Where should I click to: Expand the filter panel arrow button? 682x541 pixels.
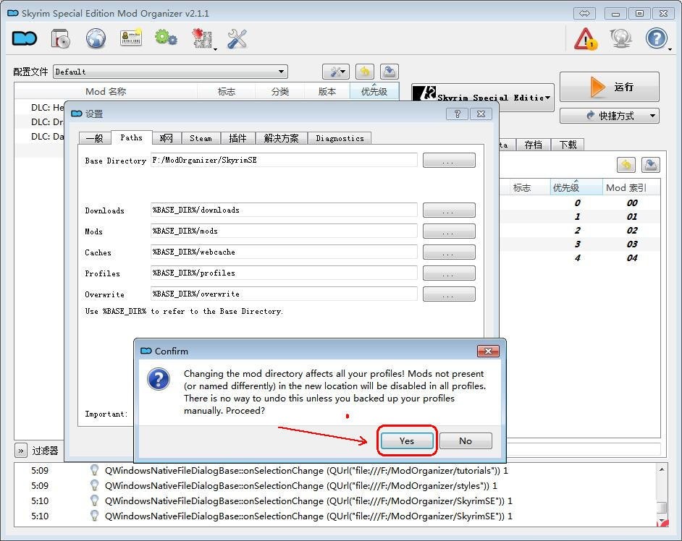pyautogui.click(x=20, y=451)
